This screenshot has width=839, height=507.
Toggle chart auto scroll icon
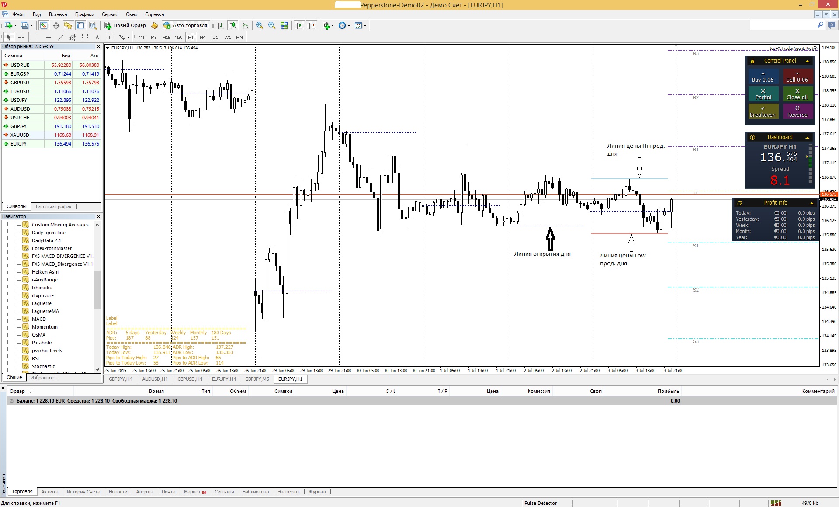[x=299, y=25]
